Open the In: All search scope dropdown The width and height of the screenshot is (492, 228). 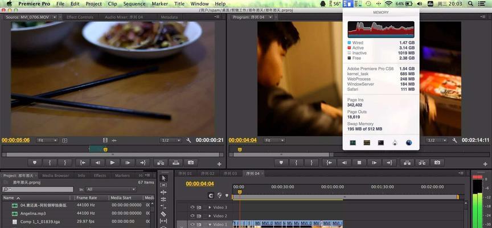(x=112, y=189)
